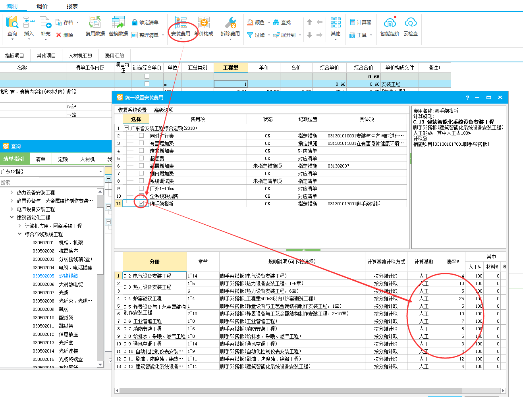Launch 云检查 cloud check
The height and width of the screenshot is (397, 523).
[411, 26]
